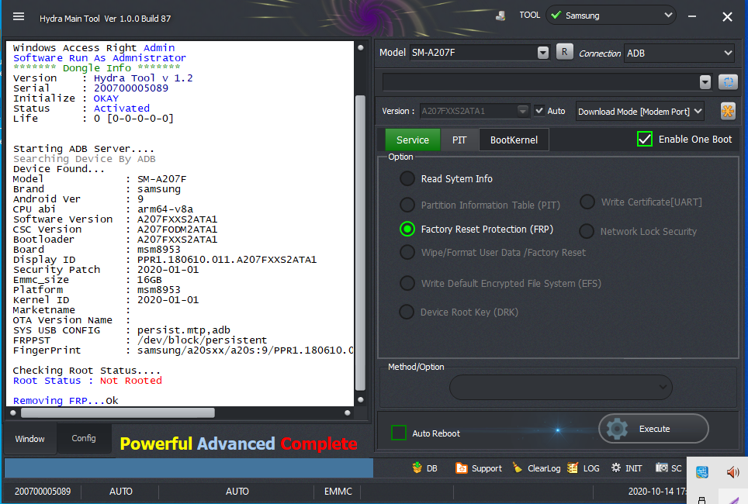
Task: Select the Read Sytem Info radio option
Action: 407,178
